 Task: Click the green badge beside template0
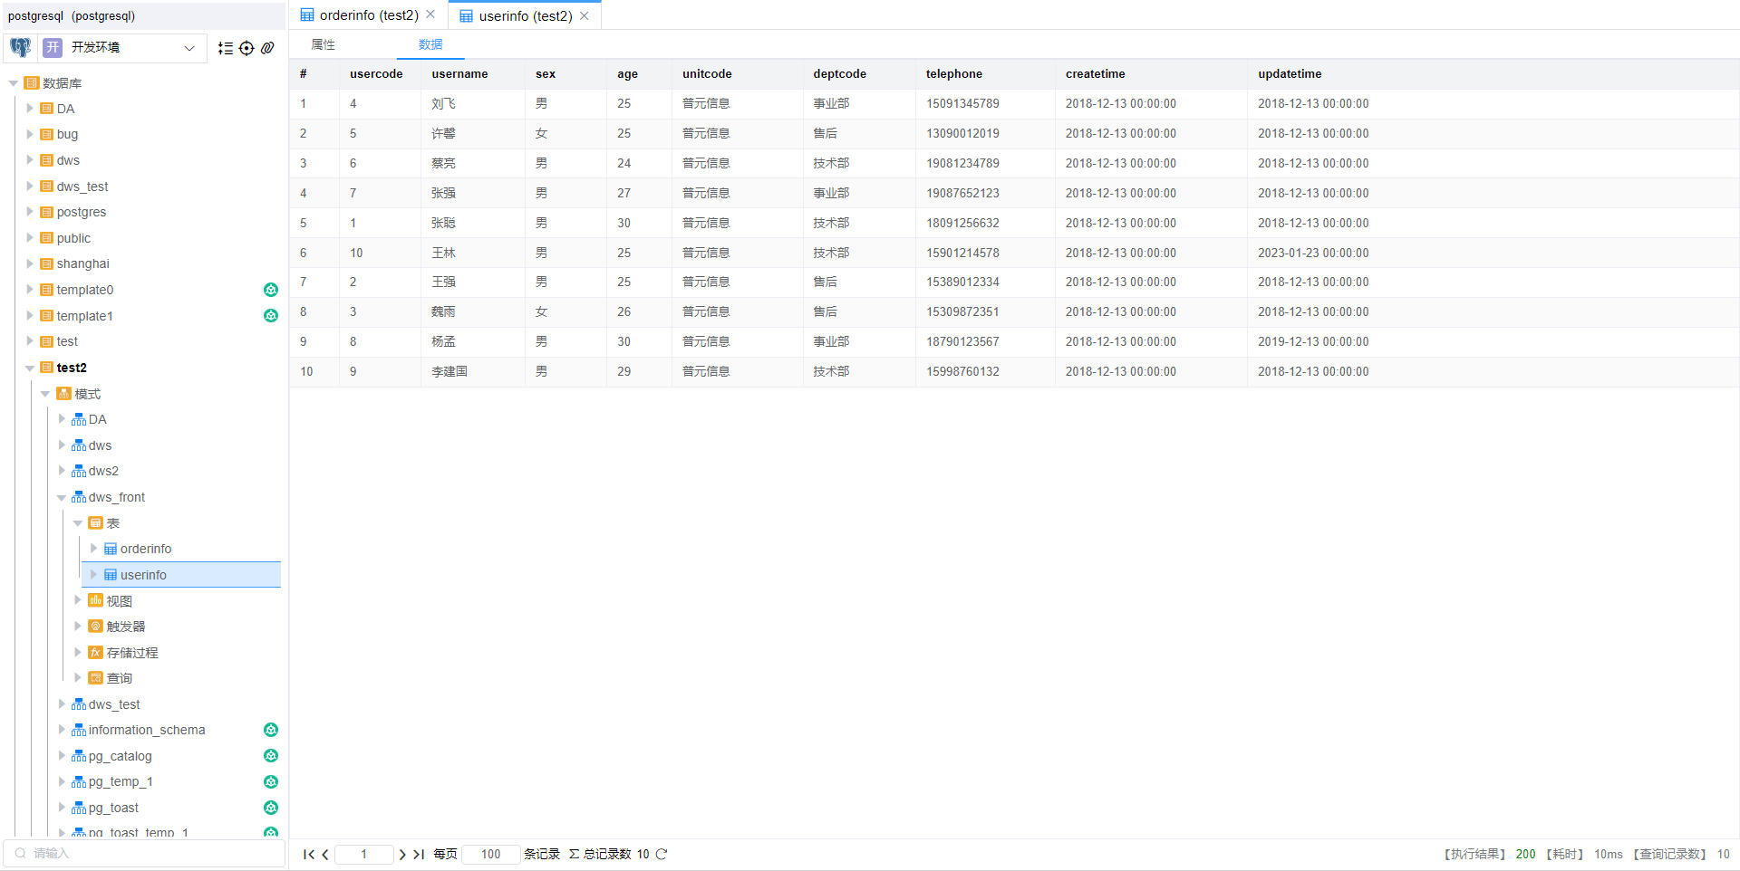tap(270, 290)
